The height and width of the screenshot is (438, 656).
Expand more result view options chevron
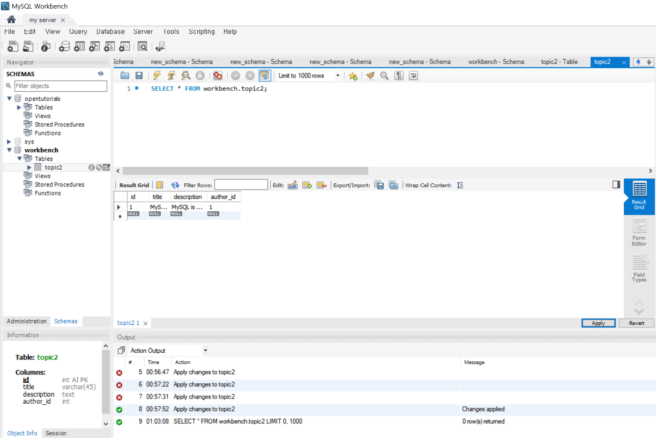tap(639, 311)
